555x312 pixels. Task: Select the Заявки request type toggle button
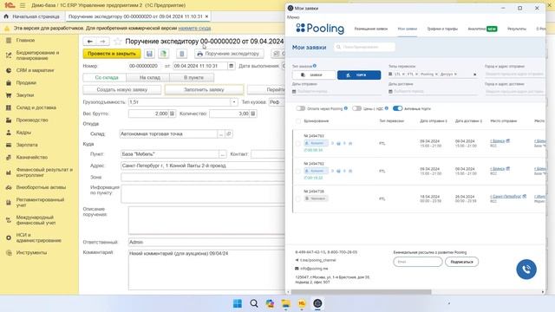(314, 75)
